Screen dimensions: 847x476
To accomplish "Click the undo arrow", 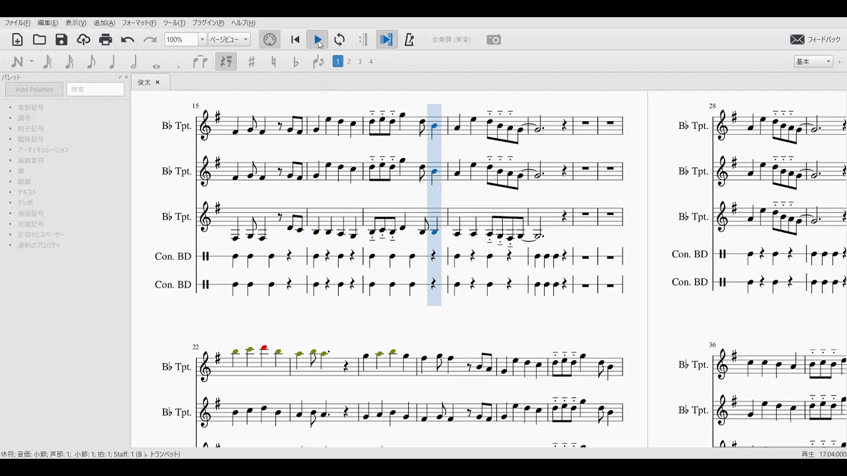I will point(128,40).
